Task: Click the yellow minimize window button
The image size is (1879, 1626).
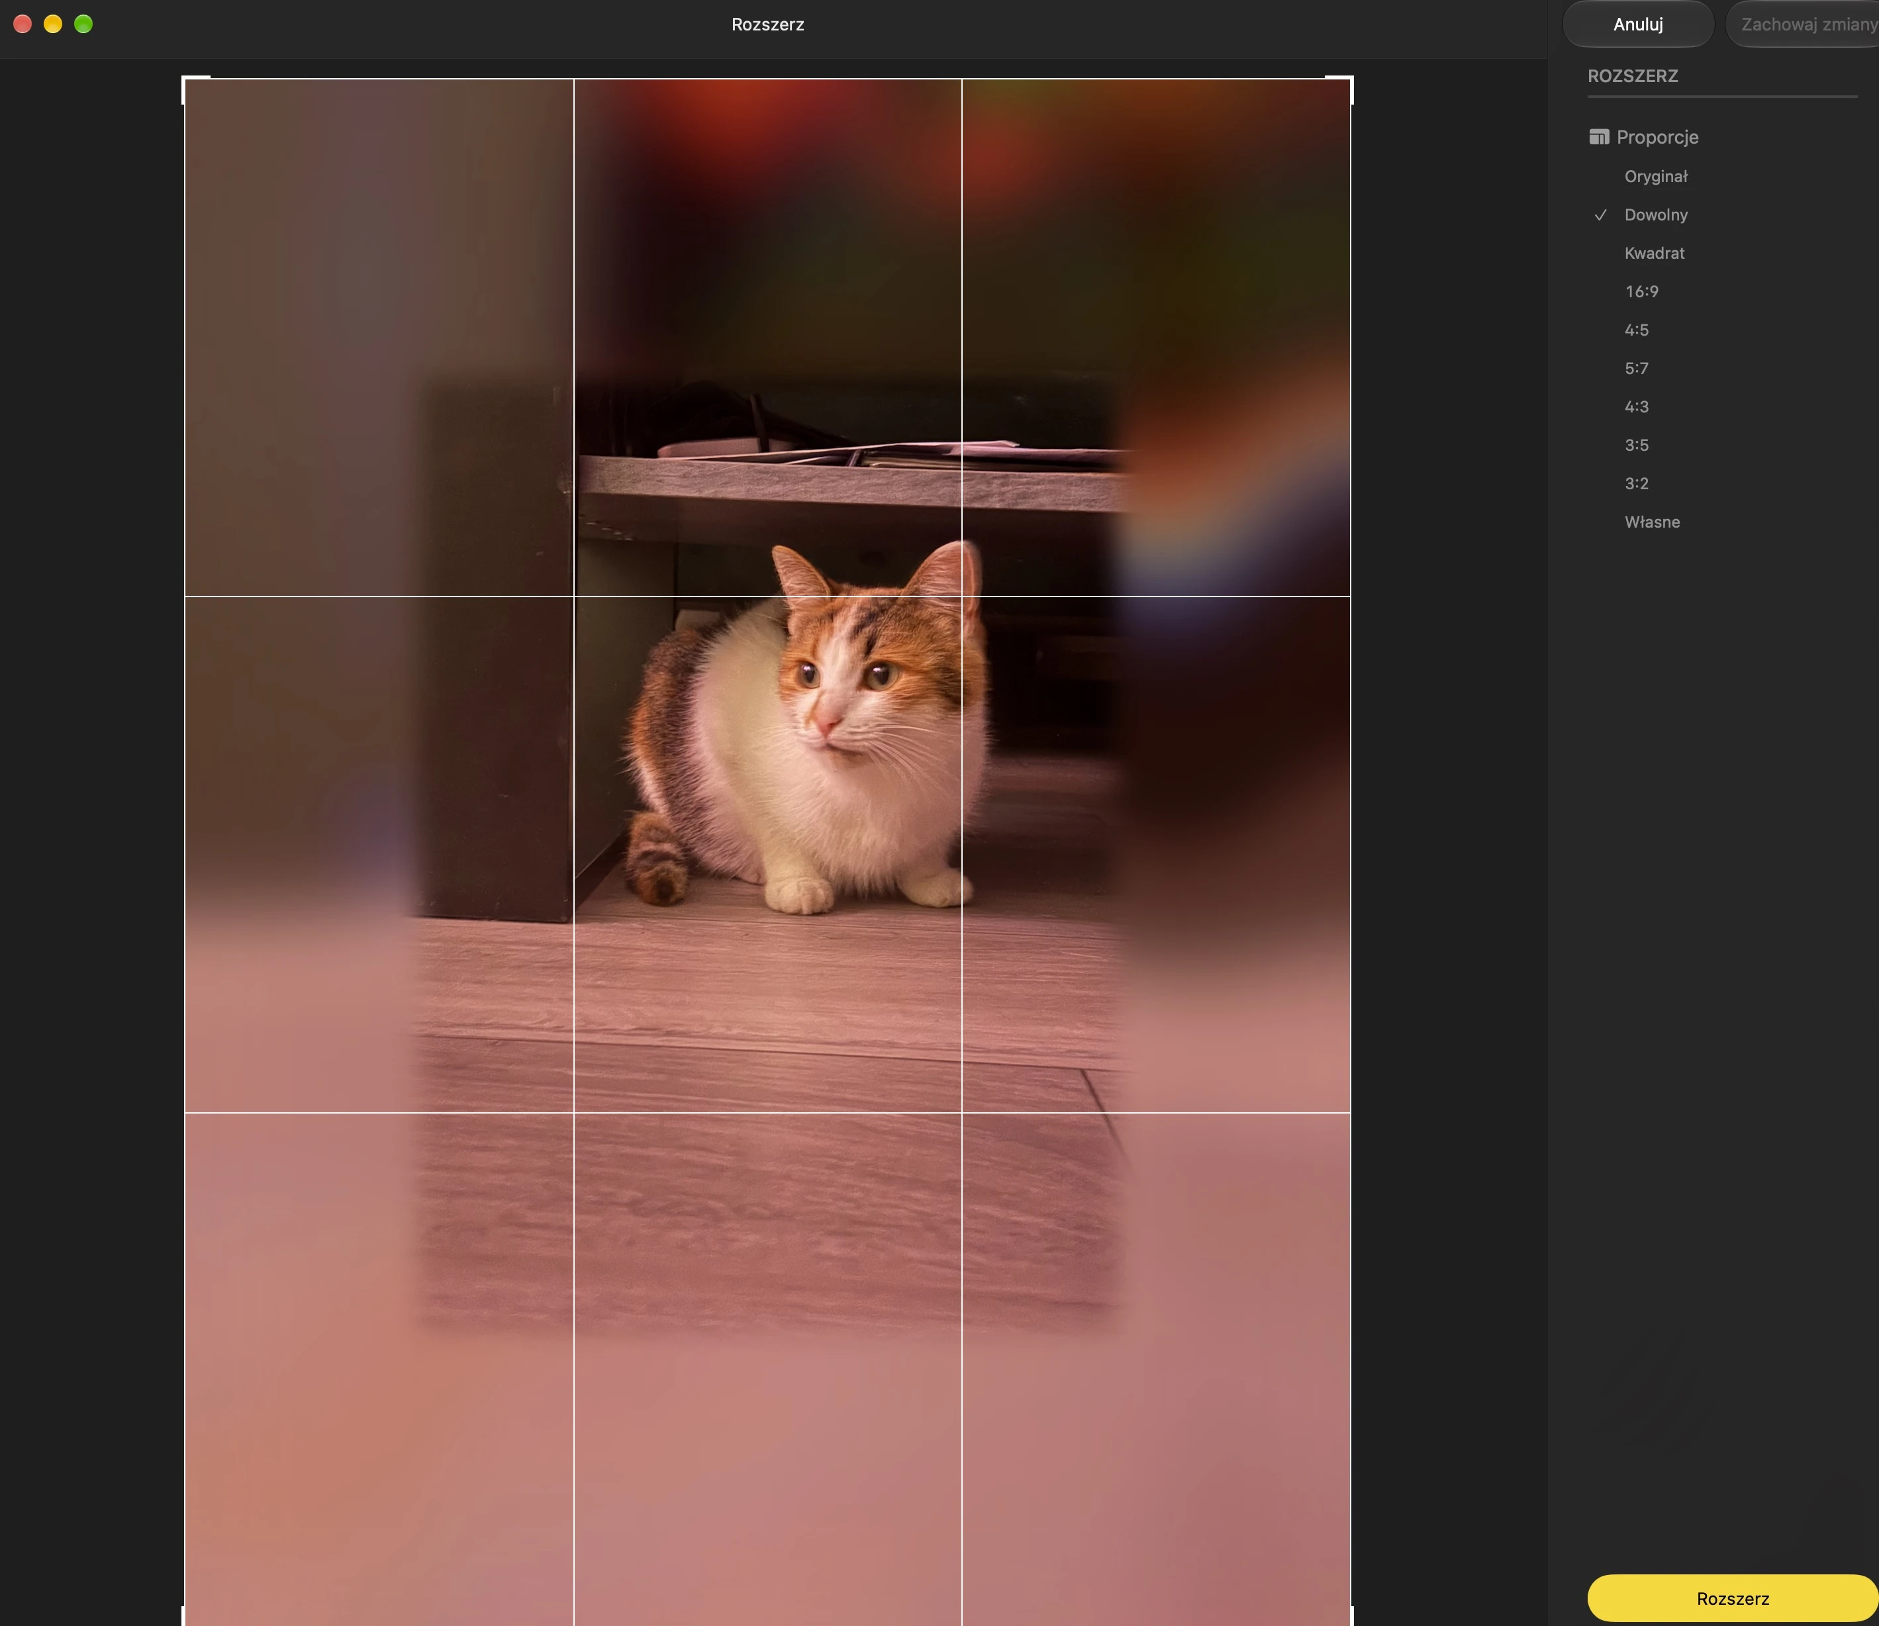Action: (52, 24)
